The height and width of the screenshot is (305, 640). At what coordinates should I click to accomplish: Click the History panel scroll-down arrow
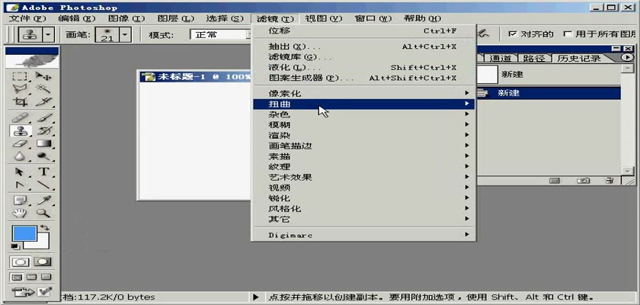coord(627,170)
